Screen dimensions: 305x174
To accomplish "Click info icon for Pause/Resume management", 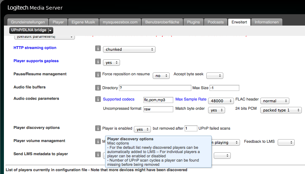I will click(98, 75).
